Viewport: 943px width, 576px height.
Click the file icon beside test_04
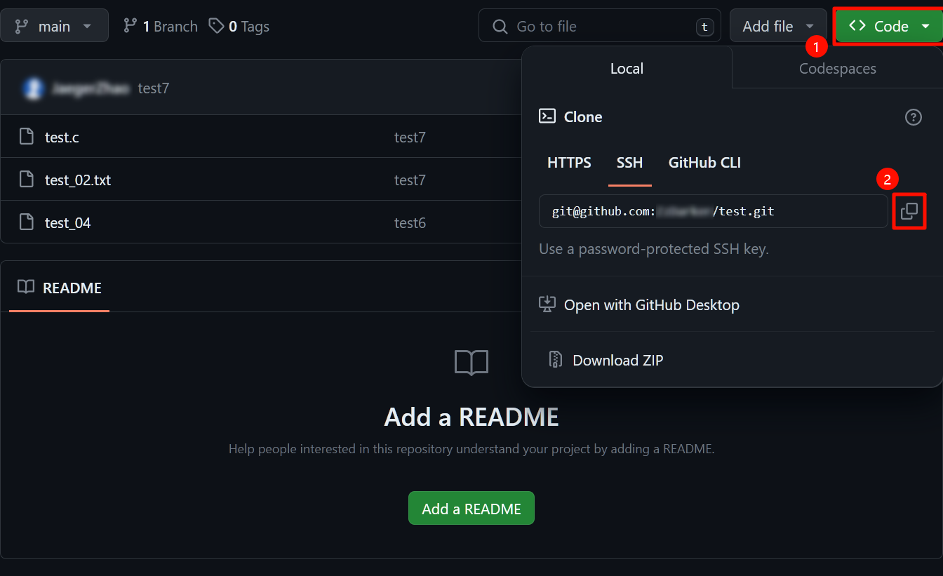coord(27,222)
